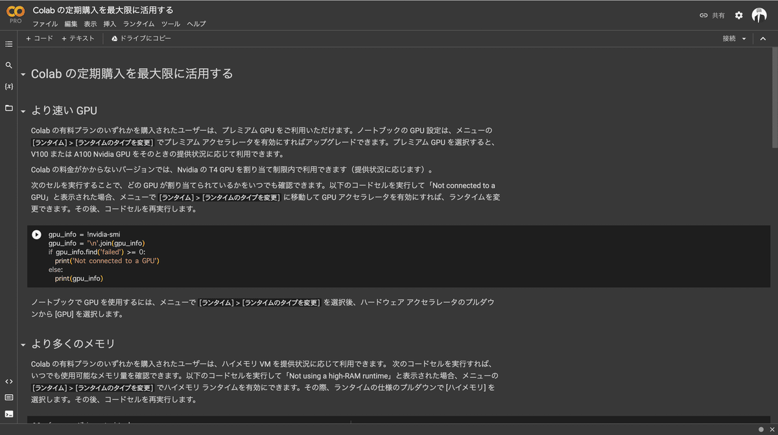The width and height of the screenshot is (778, 435).
Task: Add a new text cell with + テキスト
Action: click(78, 39)
